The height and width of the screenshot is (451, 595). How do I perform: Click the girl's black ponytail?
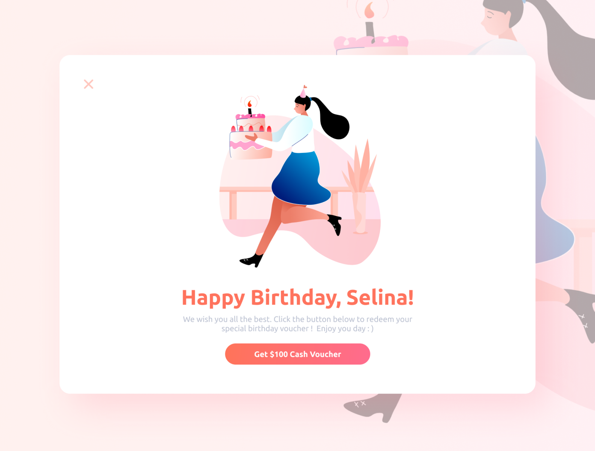coord(331,118)
